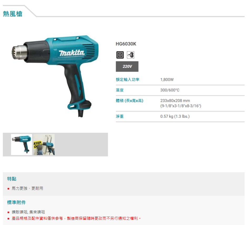Click the 標準附件 section heading
This screenshot has height=225, width=248.
point(16,202)
